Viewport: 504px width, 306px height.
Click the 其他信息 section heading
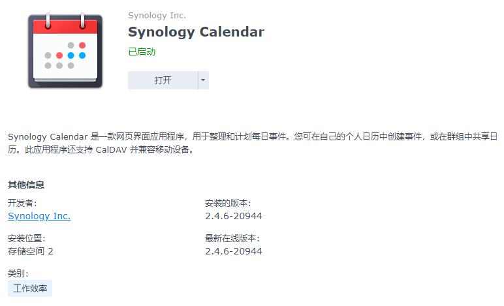tap(26, 185)
